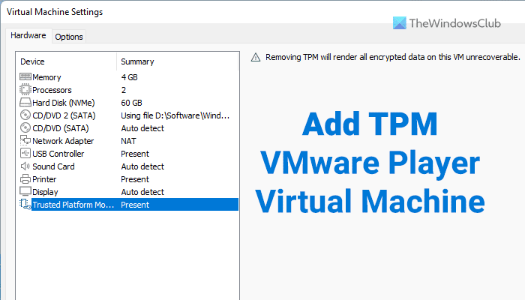
Task: Click Auto detect summary for Display
Action: pyautogui.click(x=142, y=192)
